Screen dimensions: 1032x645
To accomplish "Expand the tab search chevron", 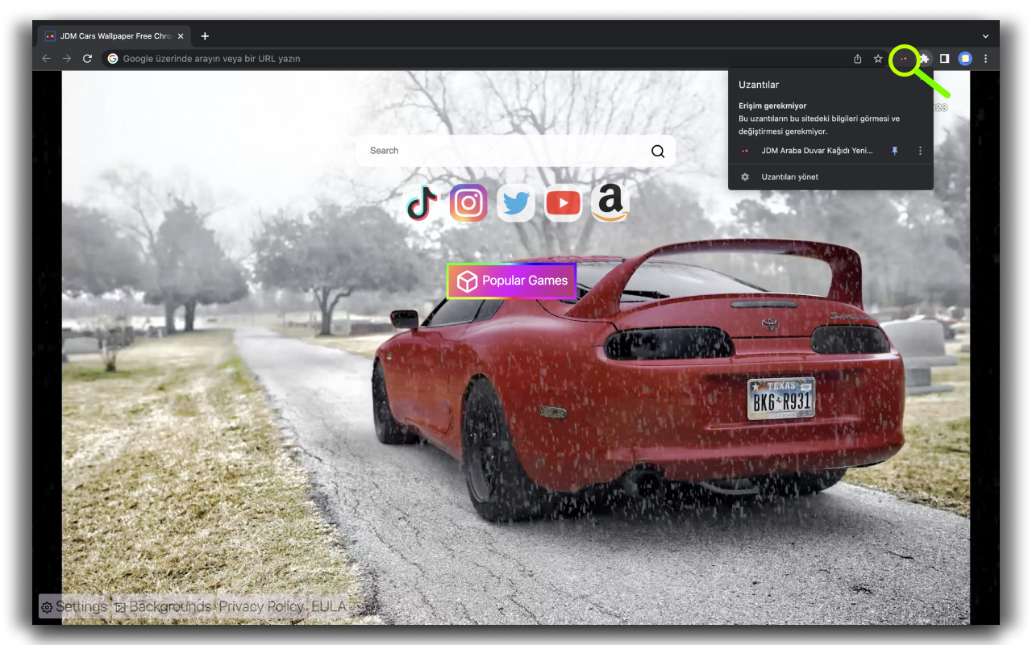I will pos(985,36).
